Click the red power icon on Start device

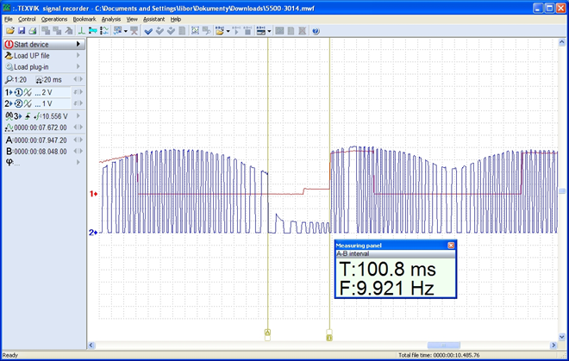[9, 44]
